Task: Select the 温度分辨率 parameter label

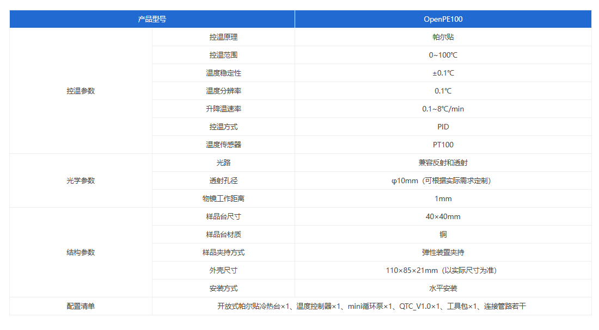Action: click(x=223, y=91)
